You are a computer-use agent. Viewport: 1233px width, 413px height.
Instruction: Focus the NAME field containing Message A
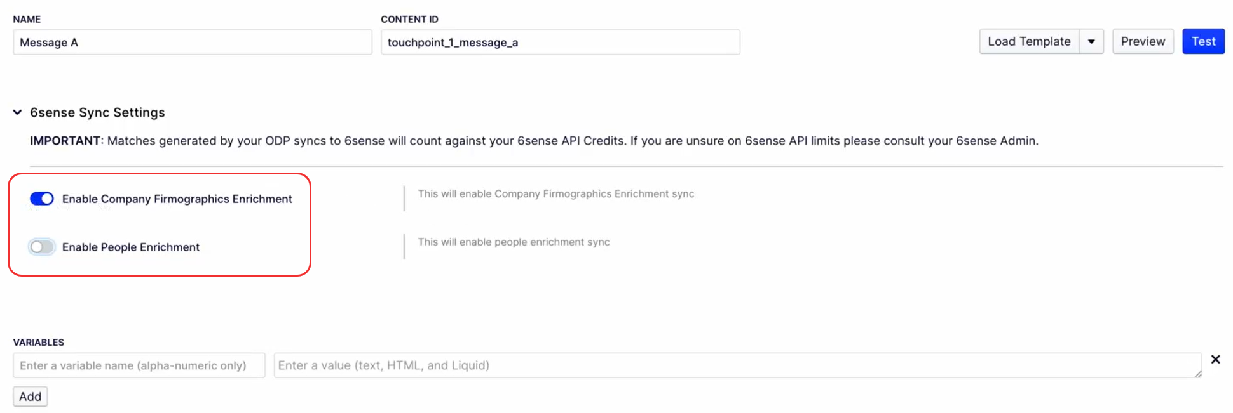pos(193,43)
